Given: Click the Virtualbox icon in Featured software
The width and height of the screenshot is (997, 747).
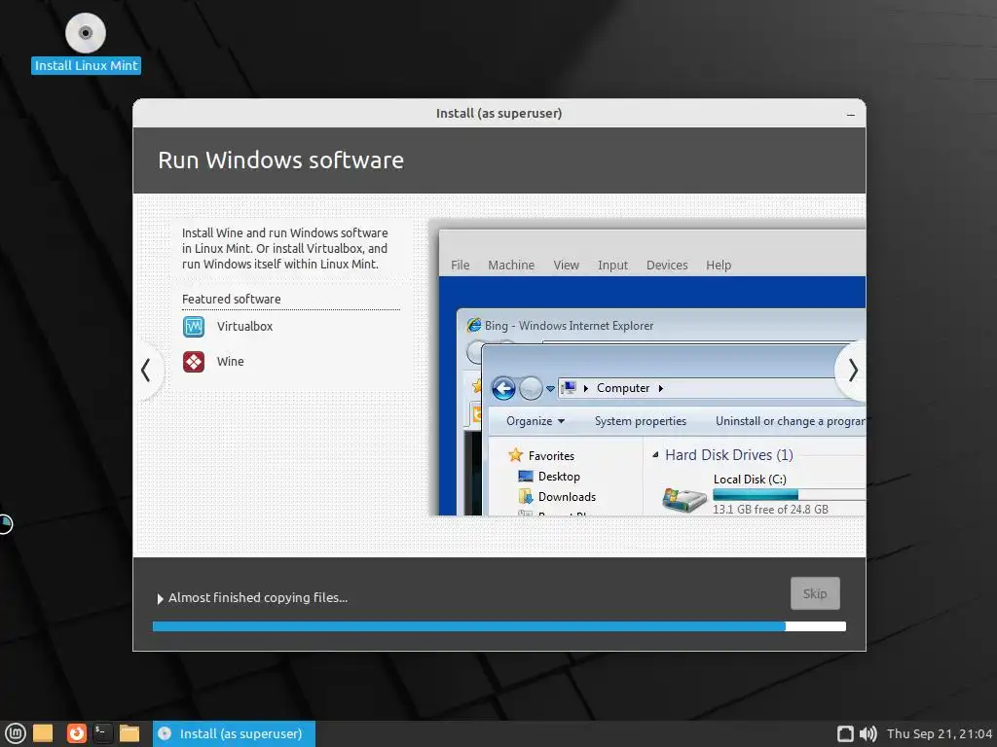Looking at the screenshot, I should (194, 327).
